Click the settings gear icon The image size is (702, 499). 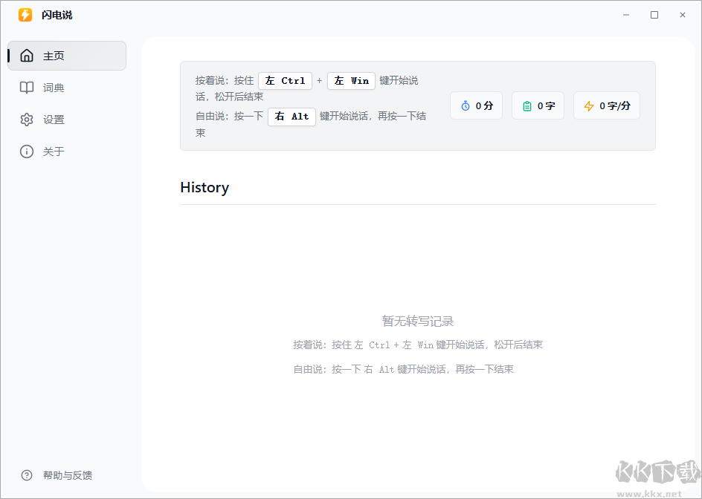27,120
